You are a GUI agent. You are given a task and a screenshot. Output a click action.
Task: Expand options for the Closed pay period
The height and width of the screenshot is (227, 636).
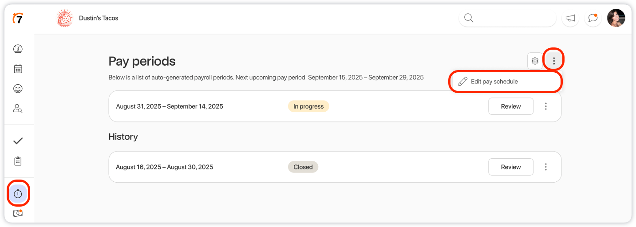(546, 167)
